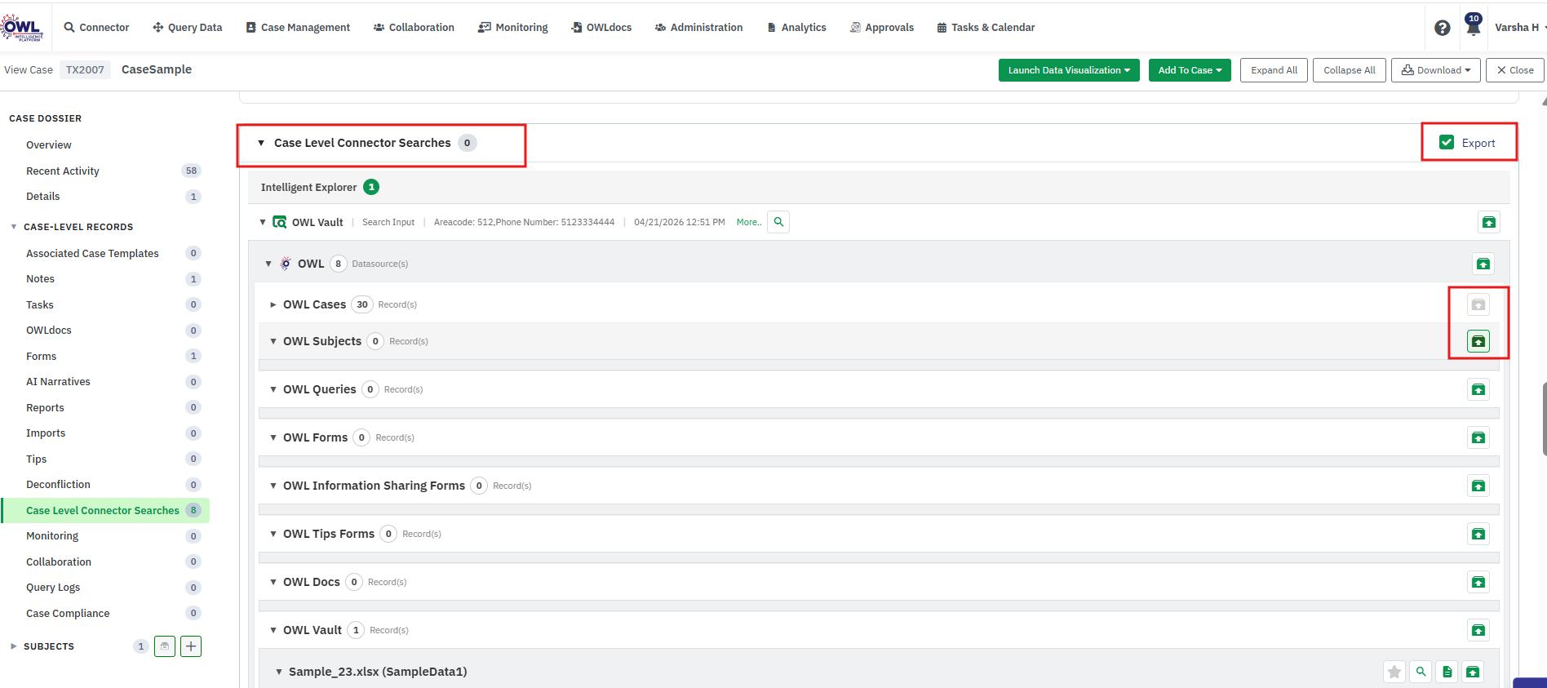Click green case icon in OWL Subjects row
1547x688 pixels.
coord(1478,341)
